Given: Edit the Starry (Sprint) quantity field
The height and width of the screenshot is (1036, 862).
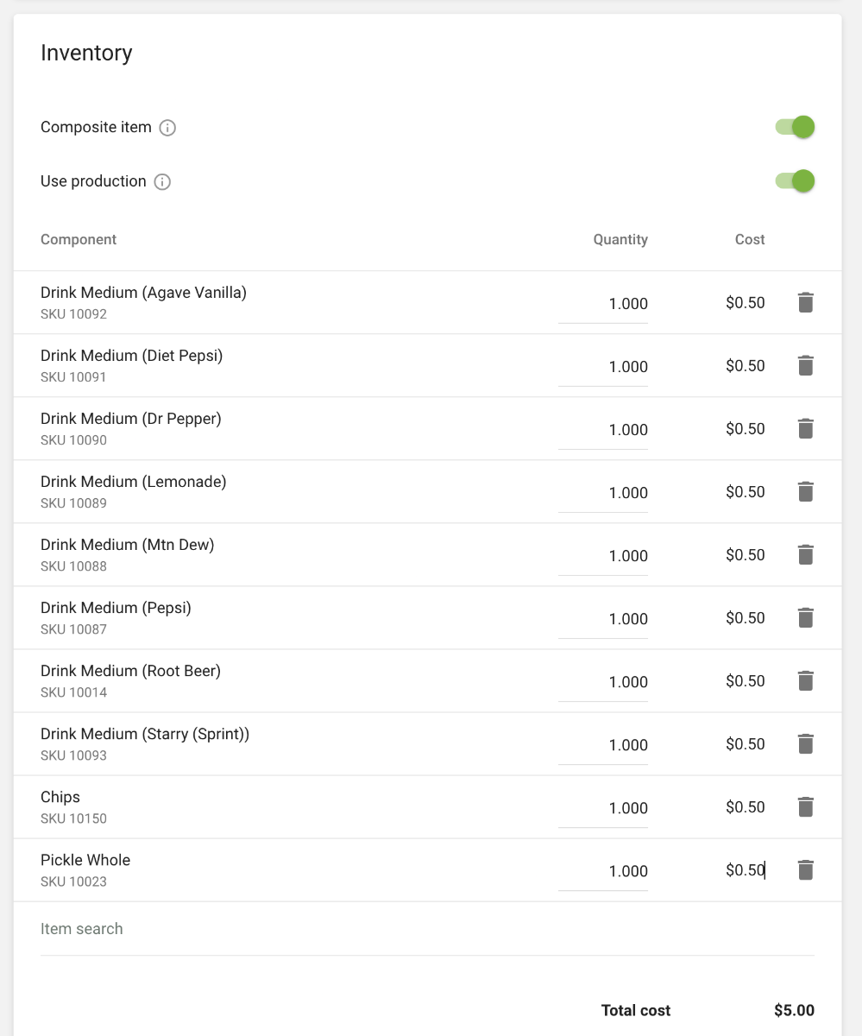Looking at the screenshot, I should [x=604, y=745].
